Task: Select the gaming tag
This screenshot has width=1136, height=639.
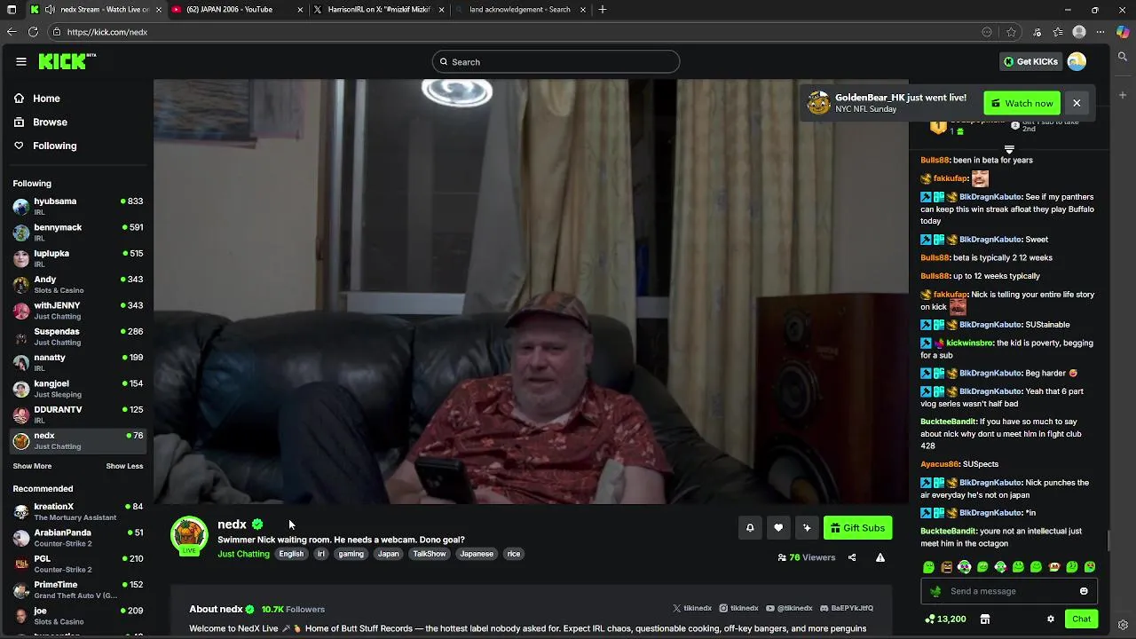Action: (351, 554)
